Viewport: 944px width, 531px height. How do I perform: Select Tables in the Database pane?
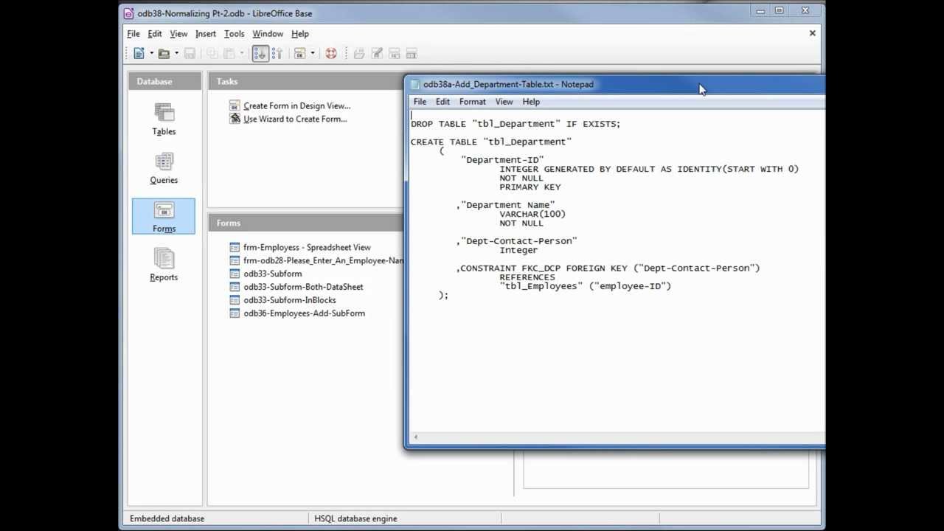[x=164, y=119]
